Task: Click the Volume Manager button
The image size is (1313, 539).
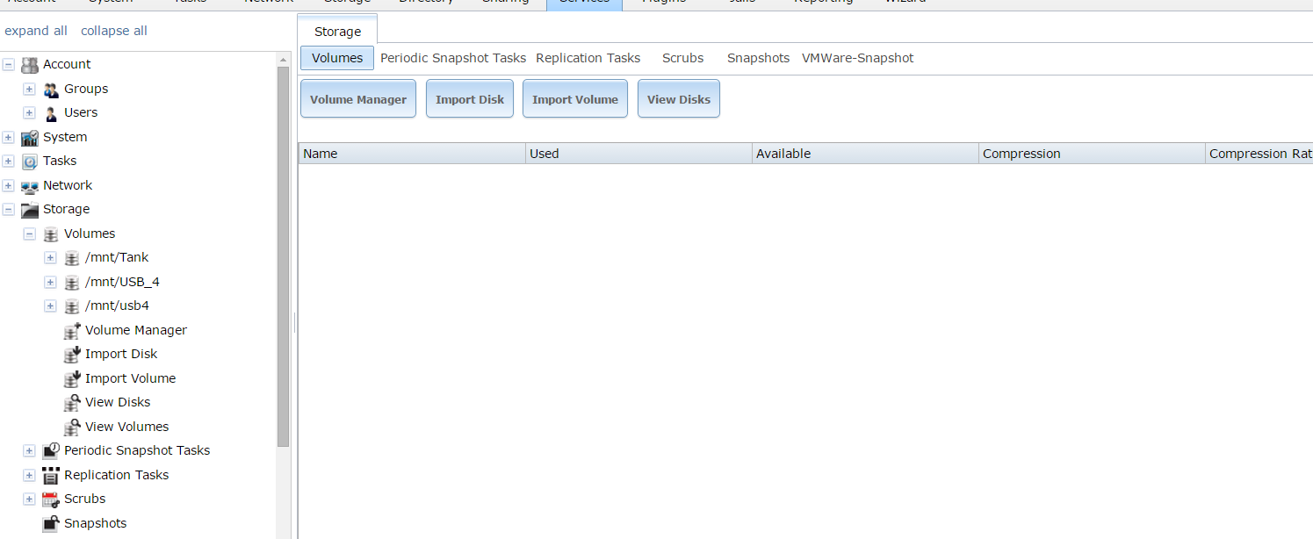Action: 358,98
